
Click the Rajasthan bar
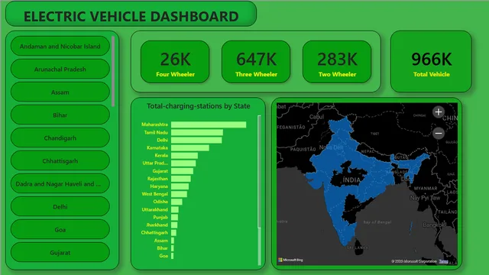pos(181,179)
